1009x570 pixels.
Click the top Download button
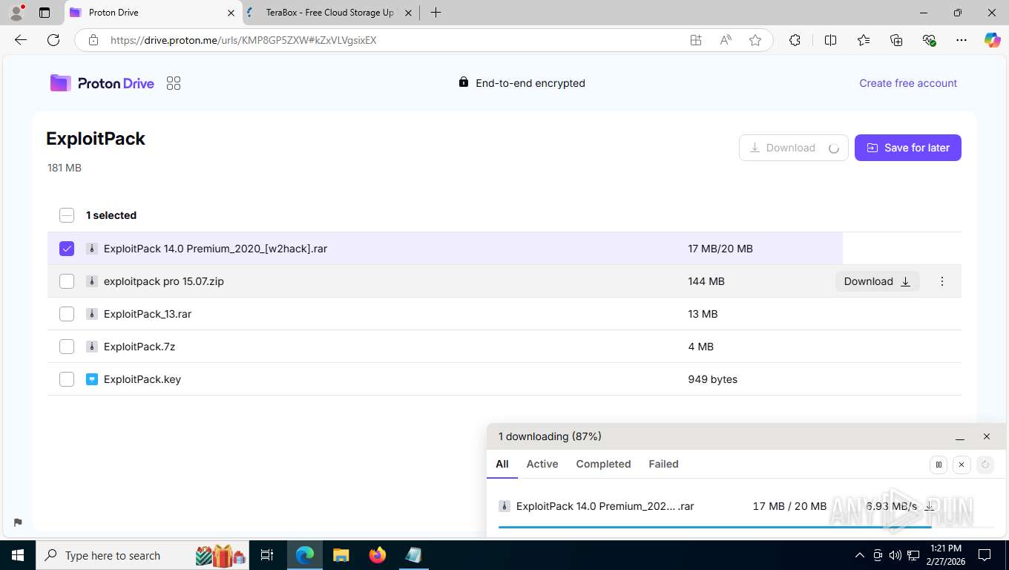click(794, 148)
